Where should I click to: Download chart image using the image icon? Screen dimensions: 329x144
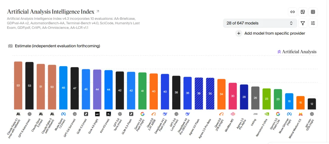302,12
